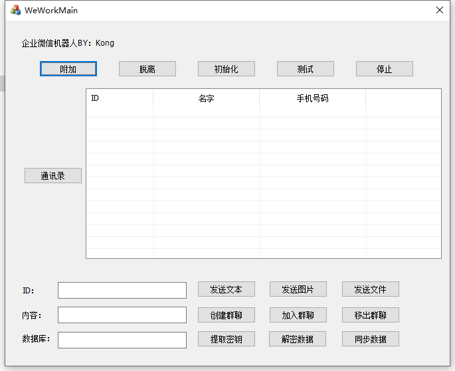The height and width of the screenshot is (371, 455).
Task: Click the 企业微信机器人BY: Kong label
Action: pos(68,43)
